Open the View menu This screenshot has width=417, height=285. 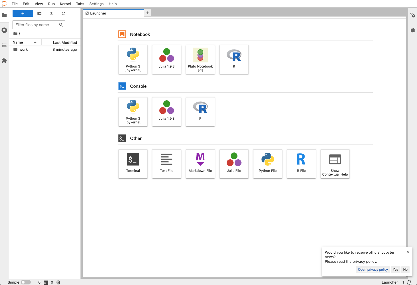click(x=39, y=4)
